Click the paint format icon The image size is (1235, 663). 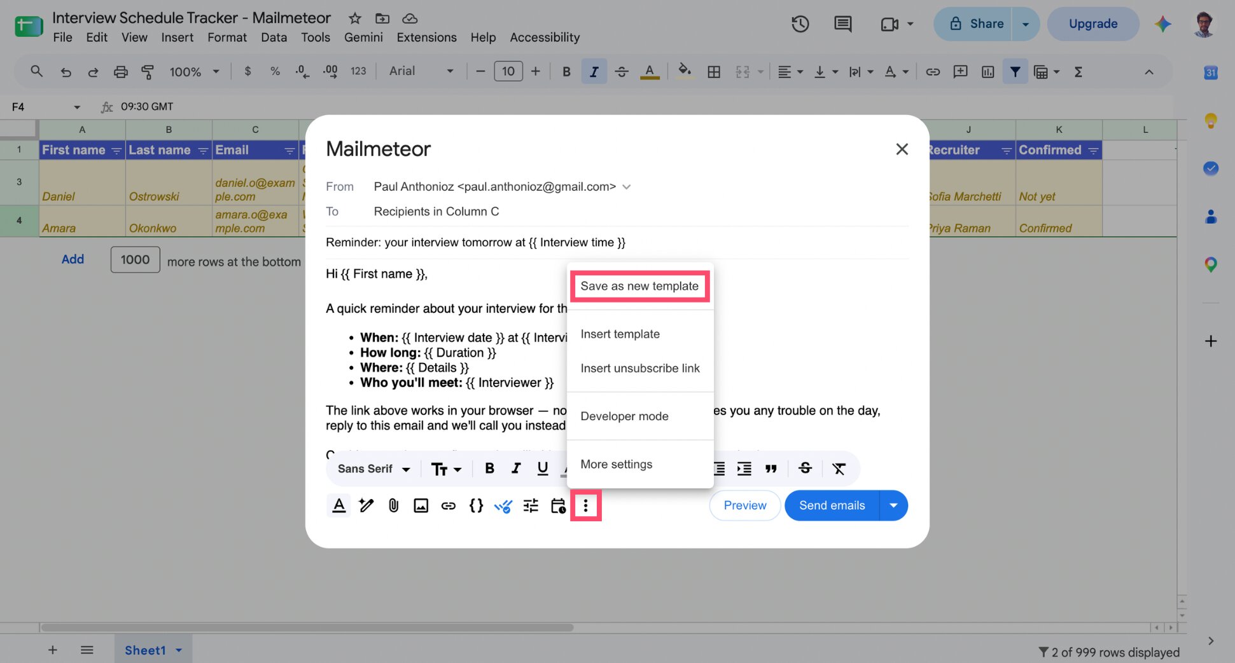(148, 72)
